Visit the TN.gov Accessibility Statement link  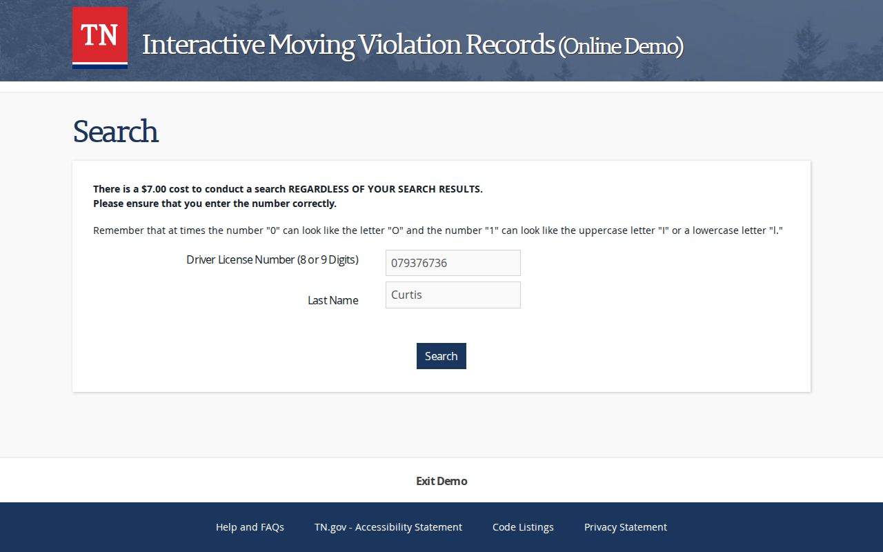click(388, 527)
